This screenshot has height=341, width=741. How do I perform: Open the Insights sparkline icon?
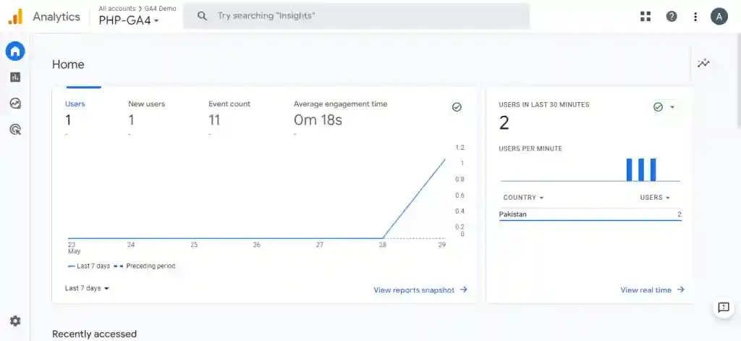(x=703, y=63)
